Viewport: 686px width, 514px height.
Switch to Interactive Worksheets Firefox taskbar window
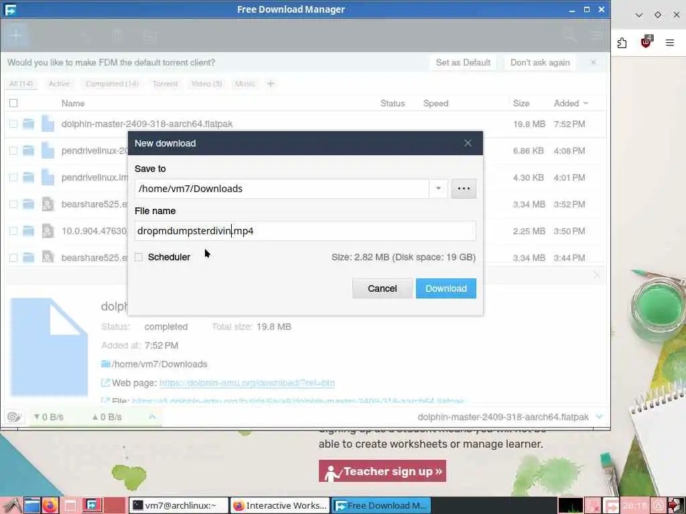click(x=280, y=505)
